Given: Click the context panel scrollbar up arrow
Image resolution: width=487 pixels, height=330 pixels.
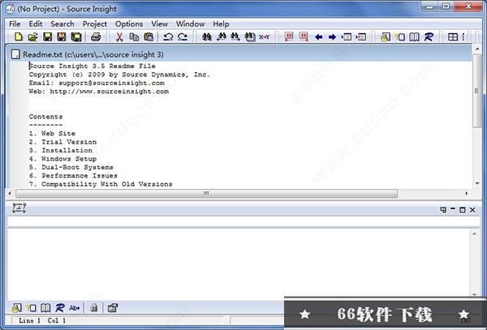Looking at the screenshot, I should (x=474, y=234).
